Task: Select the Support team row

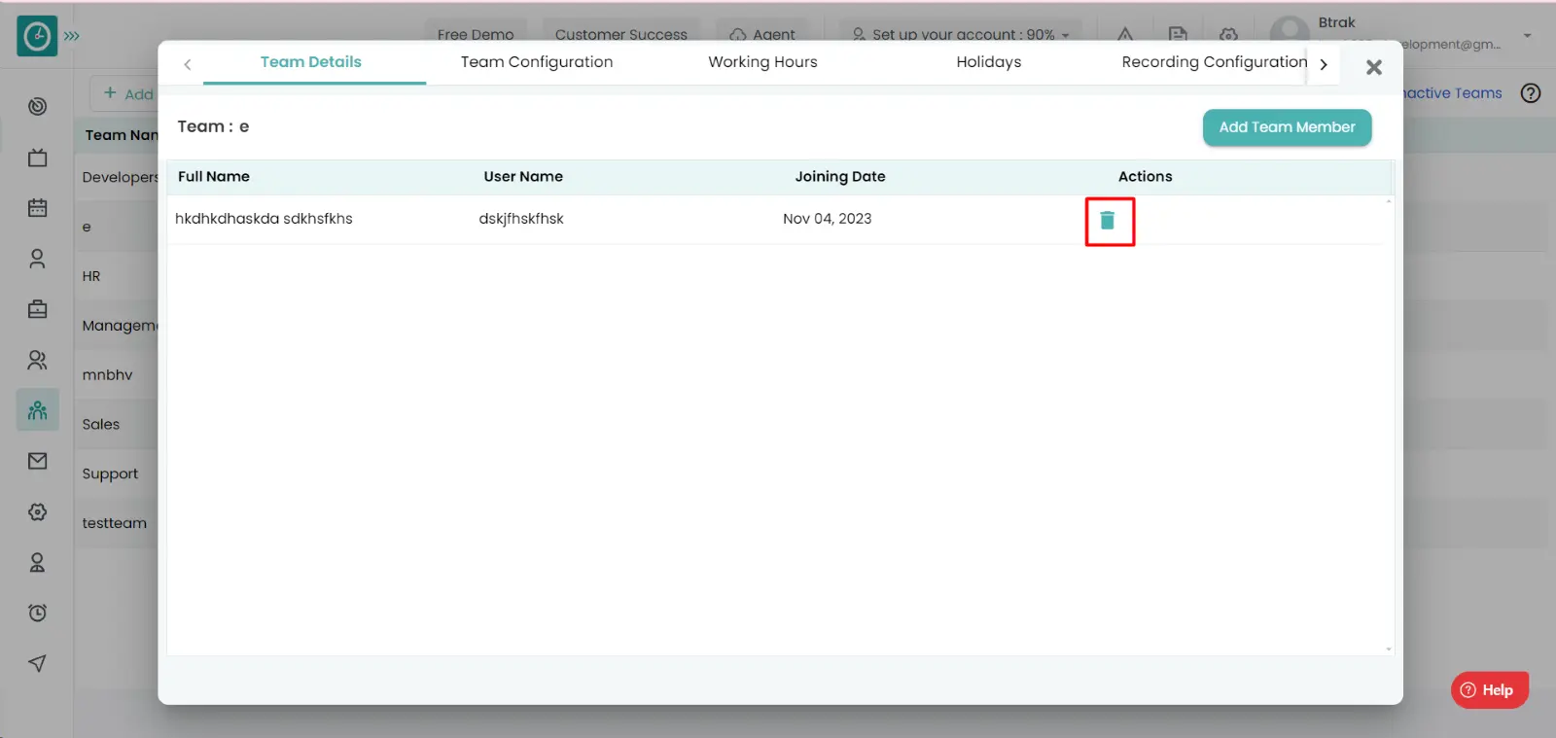Action: pyautogui.click(x=110, y=474)
